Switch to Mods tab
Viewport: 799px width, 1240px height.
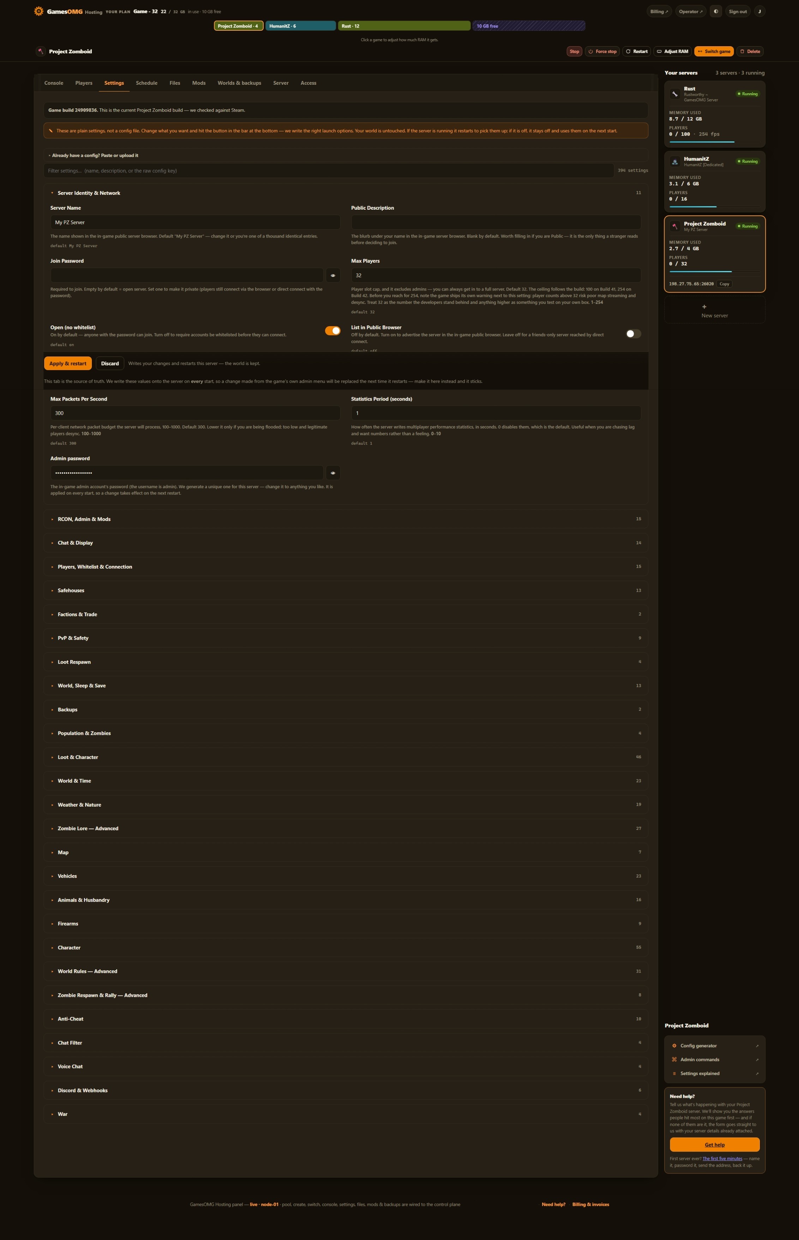click(x=199, y=83)
